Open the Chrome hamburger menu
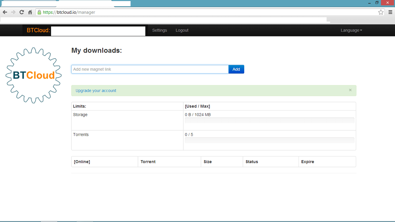 pos(390,12)
